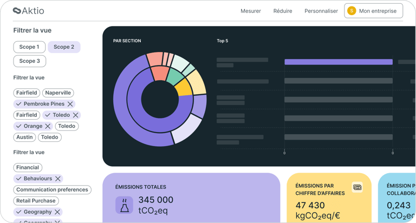The image size is (416, 223).
Task: Click the bold Filtrer la vue sidebar heading
Action: pyautogui.click(x=32, y=30)
